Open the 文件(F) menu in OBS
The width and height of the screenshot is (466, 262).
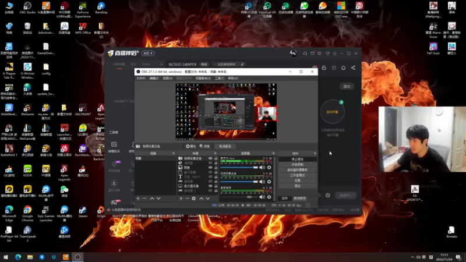(141, 79)
